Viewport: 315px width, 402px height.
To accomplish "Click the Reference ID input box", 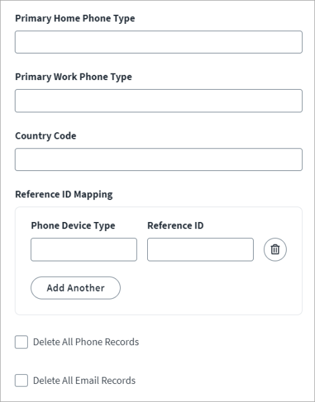I will 200,250.
